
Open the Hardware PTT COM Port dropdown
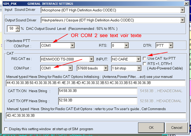[x=72, y=45]
